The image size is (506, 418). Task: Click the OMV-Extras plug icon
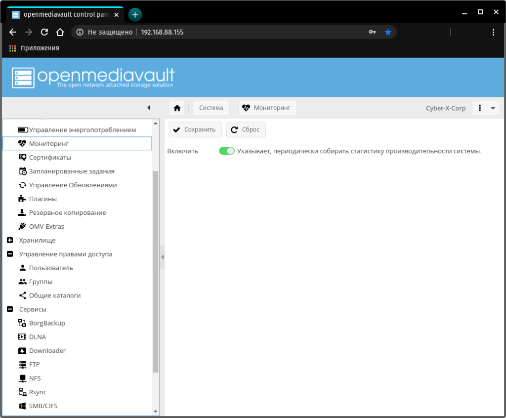[22, 227]
